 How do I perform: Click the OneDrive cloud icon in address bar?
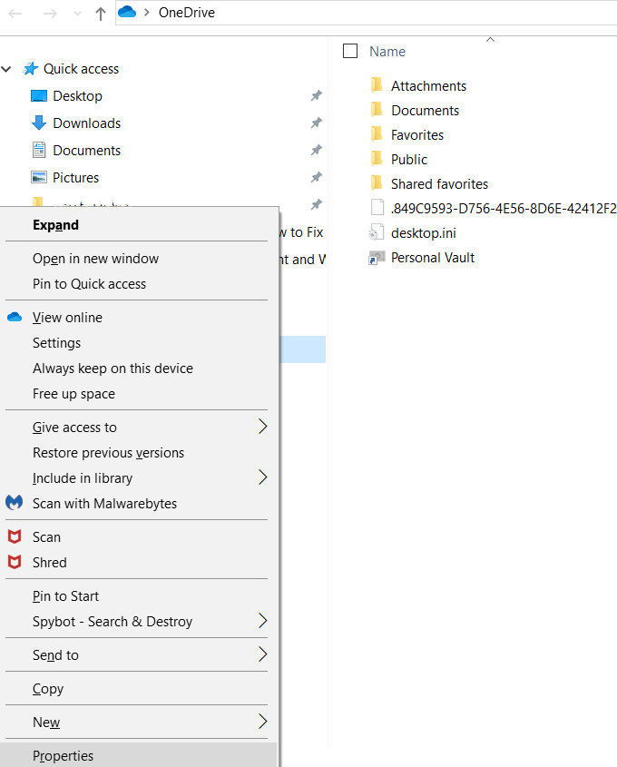127,13
